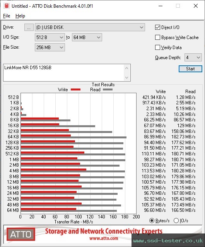
Task: Browse for drive with the ... button
Action: (29, 27)
